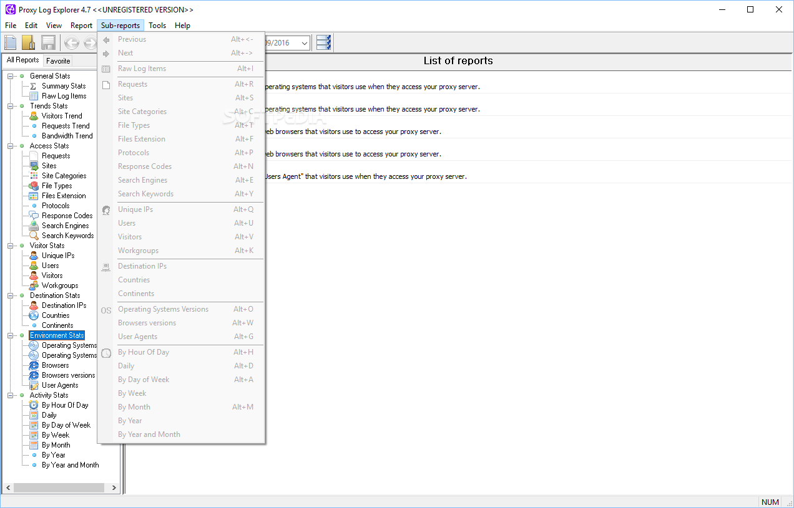This screenshot has width=794, height=508.
Task: Click the icon beside By Day of Week in tree
Action: click(34, 425)
